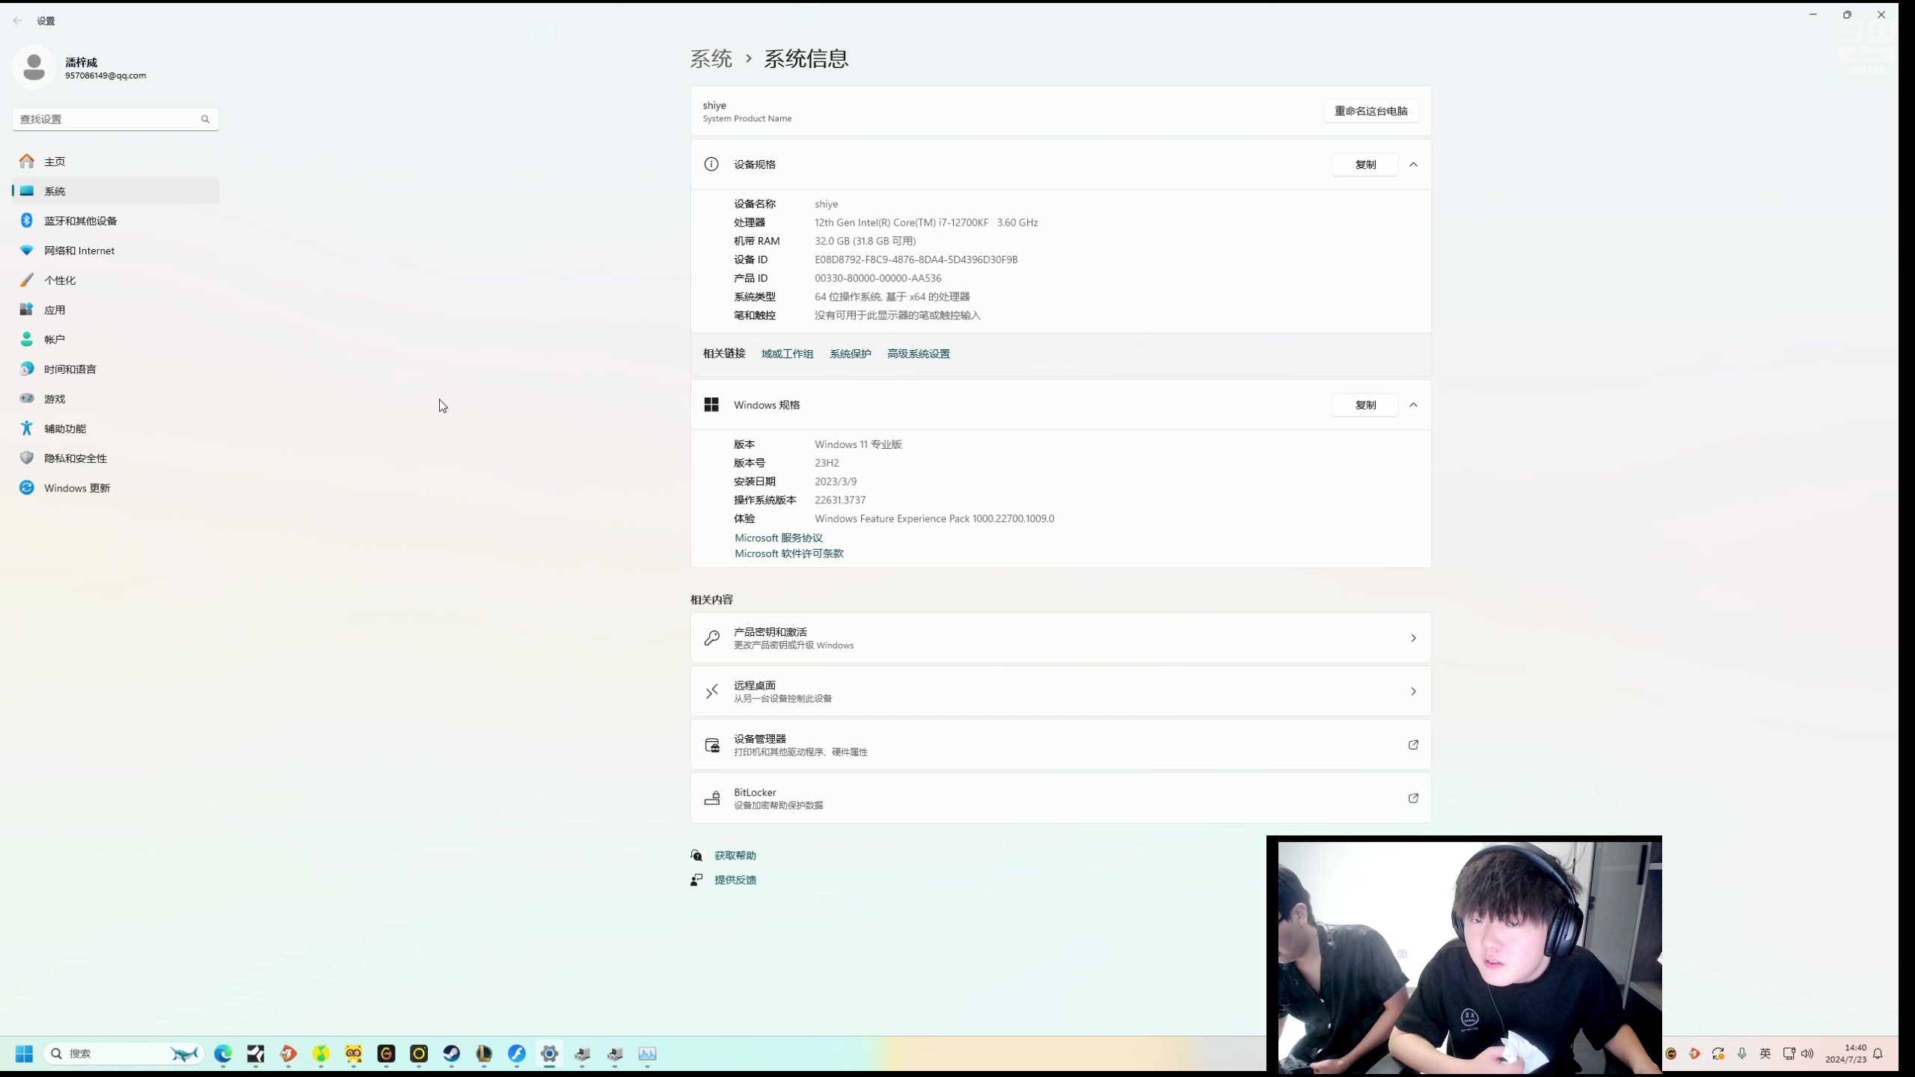The height and width of the screenshot is (1077, 1915).
Task: Open 高级系统设置 link
Action: pyautogui.click(x=918, y=354)
